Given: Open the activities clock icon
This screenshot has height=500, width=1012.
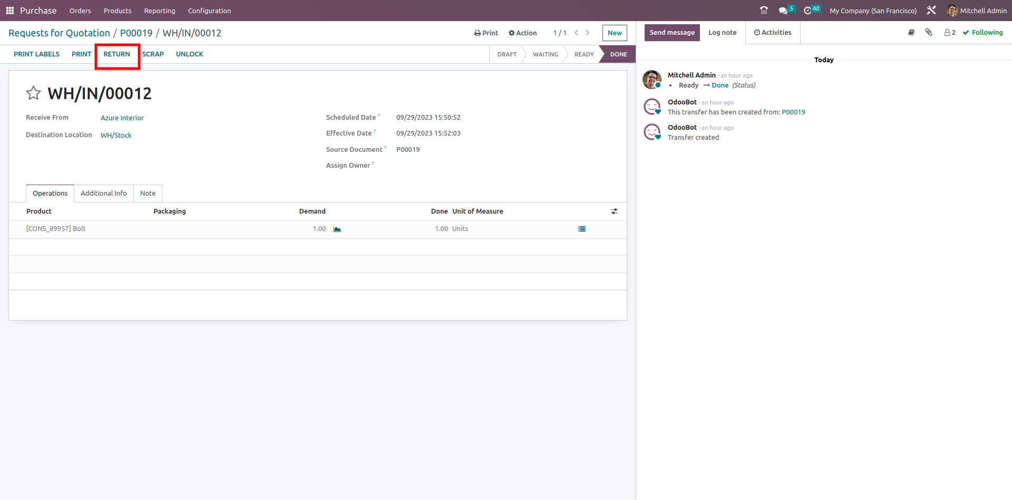Looking at the screenshot, I should tap(807, 11).
